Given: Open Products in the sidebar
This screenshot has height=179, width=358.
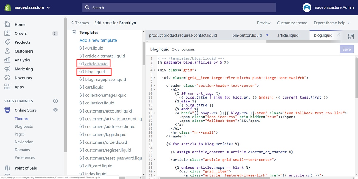Looking at the screenshot, I should [22, 42].
